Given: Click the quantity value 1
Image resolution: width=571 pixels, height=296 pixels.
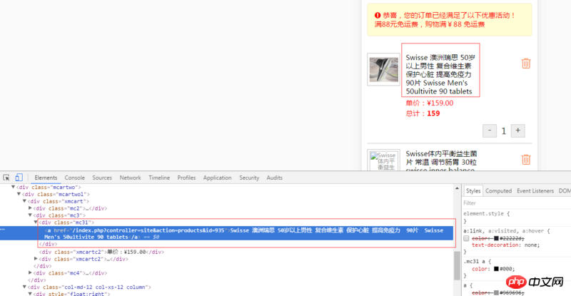Looking at the screenshot, I should (x=504, y=131).
